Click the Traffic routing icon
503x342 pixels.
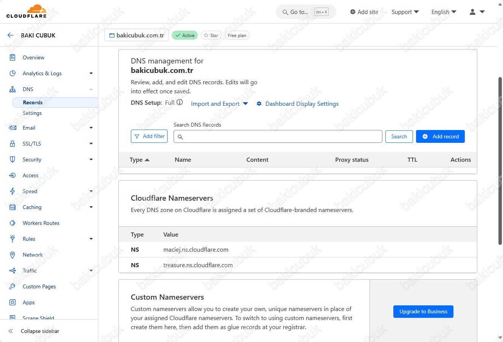pyautogui.click(x=12, y=271)
